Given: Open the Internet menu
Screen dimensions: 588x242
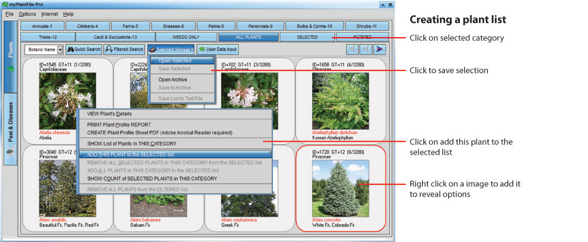Looking at the screenshot, I should [x=50, y=14].
